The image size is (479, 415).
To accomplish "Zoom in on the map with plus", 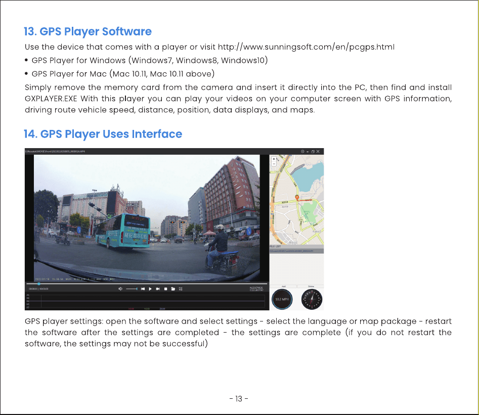I will click(x=274, y=159).
